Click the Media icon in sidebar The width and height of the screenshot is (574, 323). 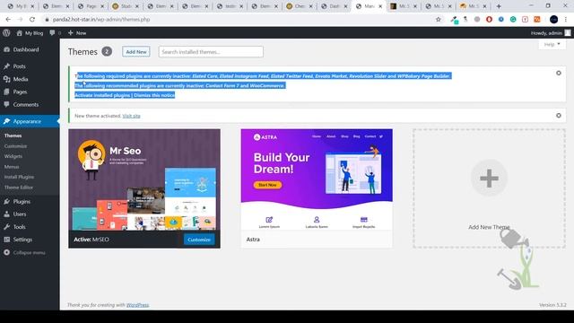coord(6,79)
